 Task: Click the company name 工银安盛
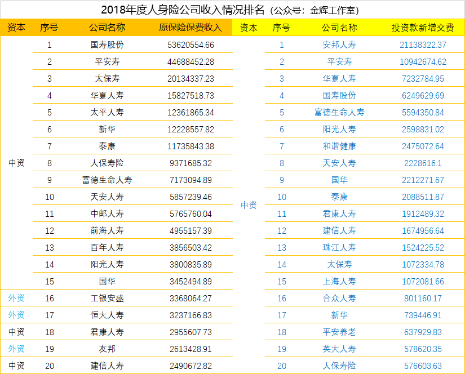(x=107, y=298)
